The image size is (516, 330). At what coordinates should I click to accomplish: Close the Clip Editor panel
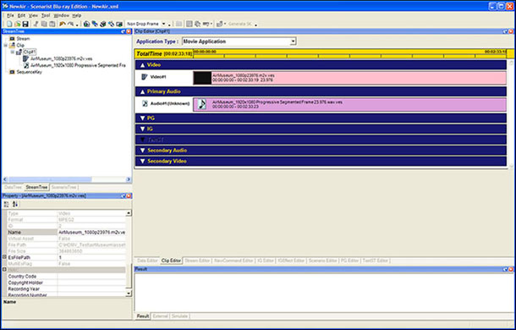[x=511, y=31]
